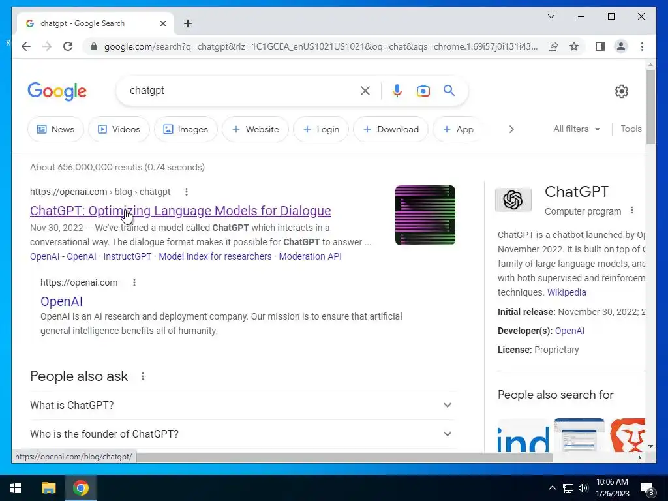The height and width of the screenshot is (501, 668).
Task: Expand the What is ChatGPT? question
Action: [243, 405]
